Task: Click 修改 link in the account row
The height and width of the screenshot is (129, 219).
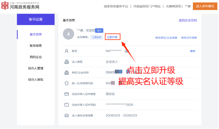Action: click(193, 51)
